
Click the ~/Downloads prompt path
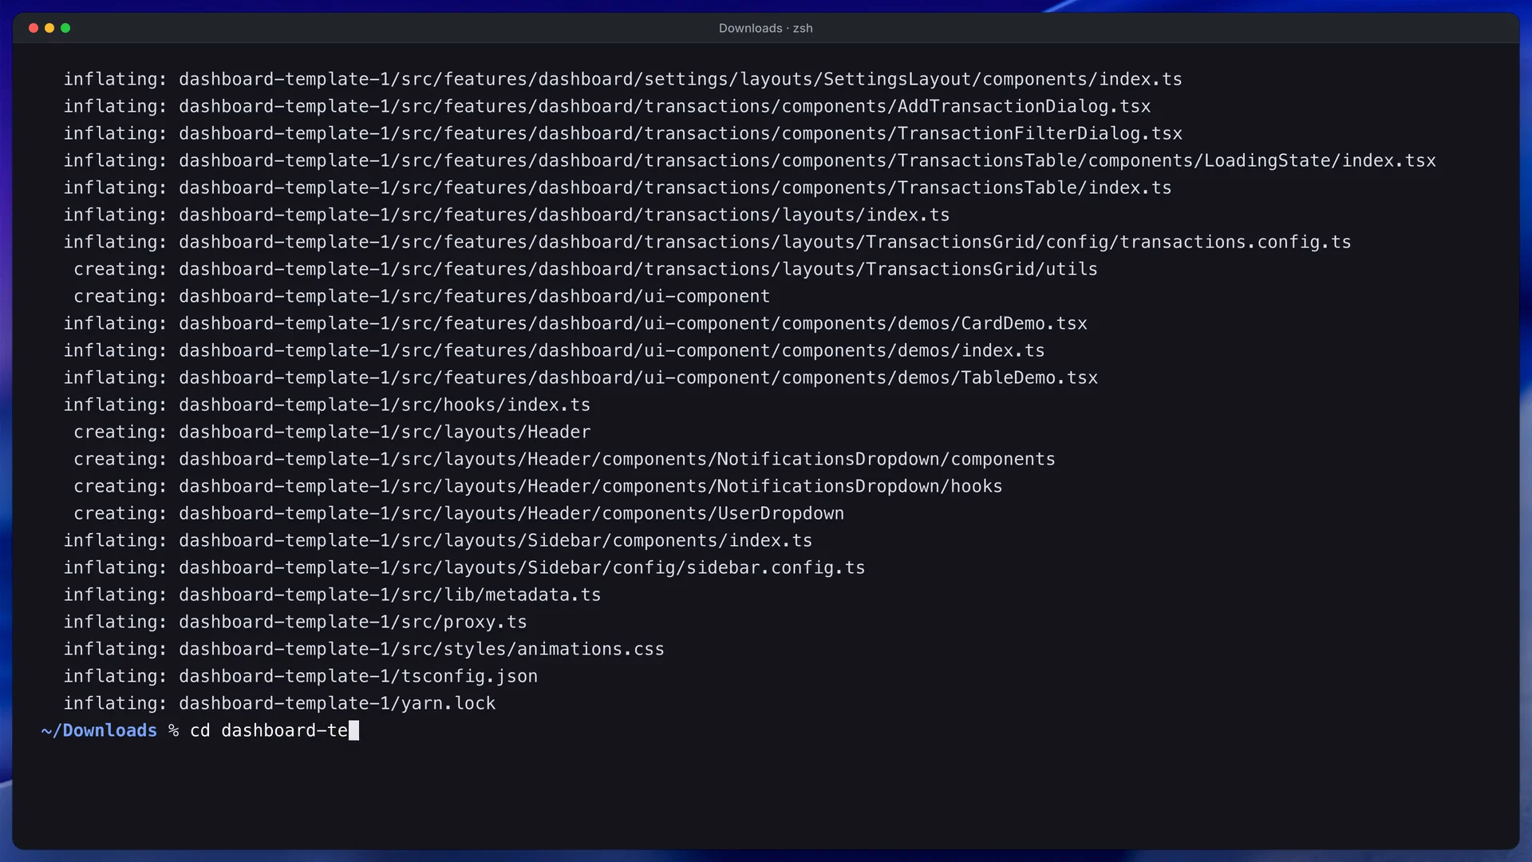[99, 730]
